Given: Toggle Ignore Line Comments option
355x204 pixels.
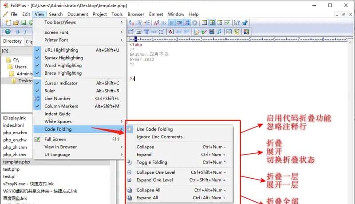Looking at the screenshot, I should tap(180, 137).
